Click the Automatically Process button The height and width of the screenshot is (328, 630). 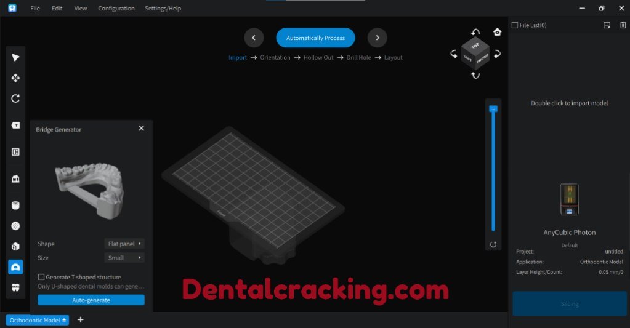tap(315, 38)
